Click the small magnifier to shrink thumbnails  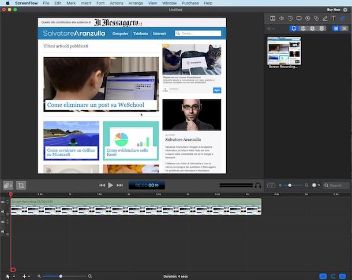(280, 185)
